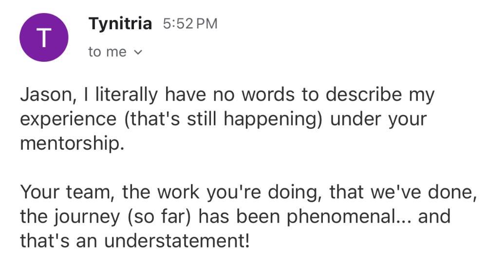This screenshot has height=266, width=487.
Task: Open sender name Tynitria
Action: 120,23
